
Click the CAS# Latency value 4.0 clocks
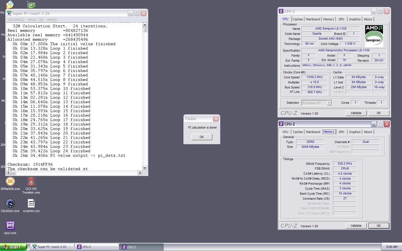coord(345,173)
